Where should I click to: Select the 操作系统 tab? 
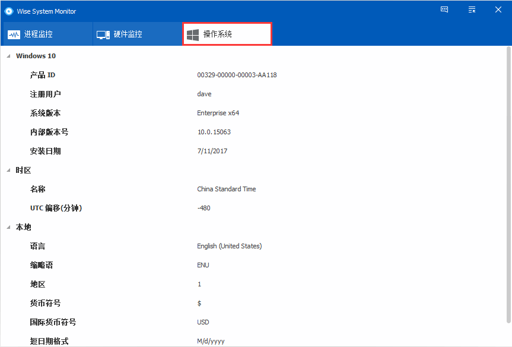point(227,34)
